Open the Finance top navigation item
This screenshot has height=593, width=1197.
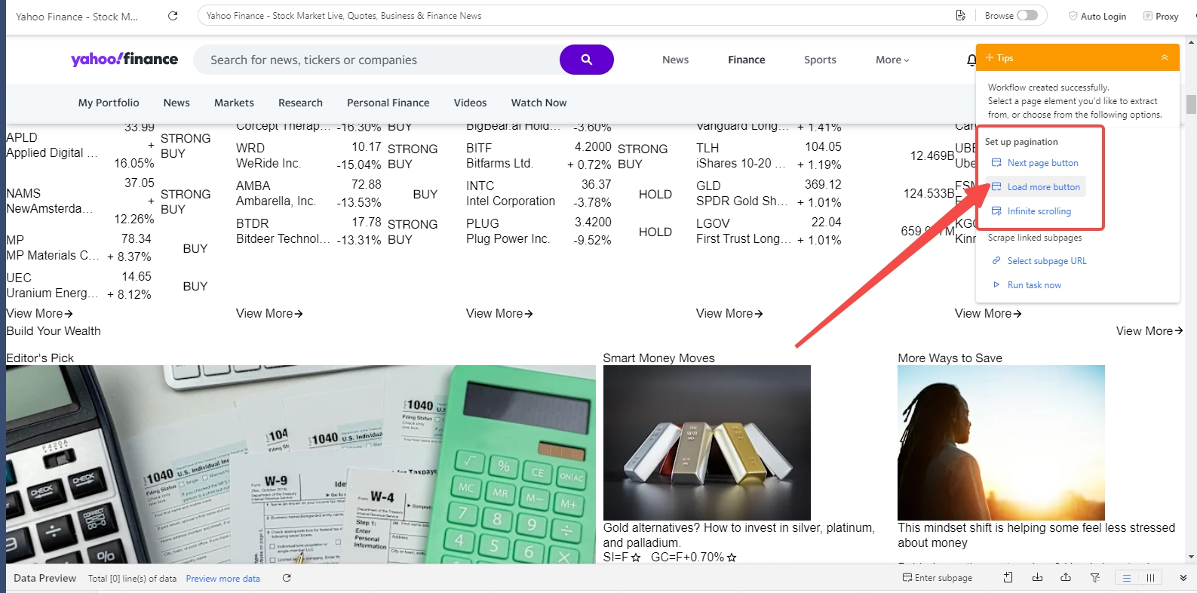click(x=746, y=60)
